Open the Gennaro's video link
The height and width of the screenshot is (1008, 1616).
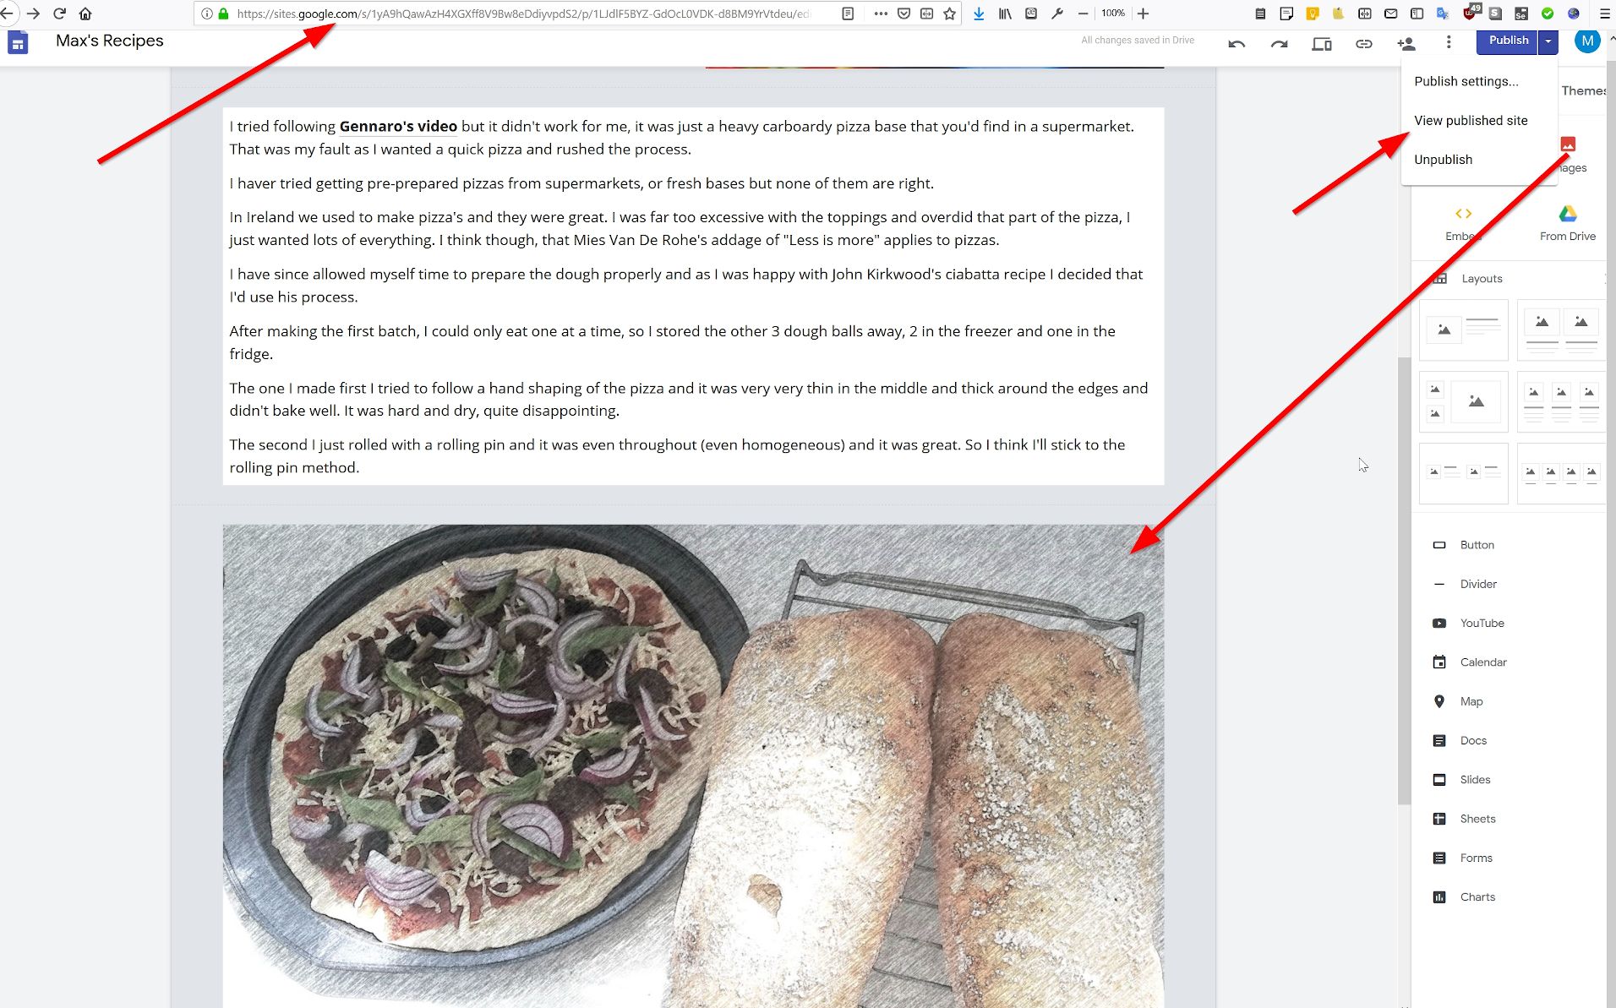click(x=398, y=127)
